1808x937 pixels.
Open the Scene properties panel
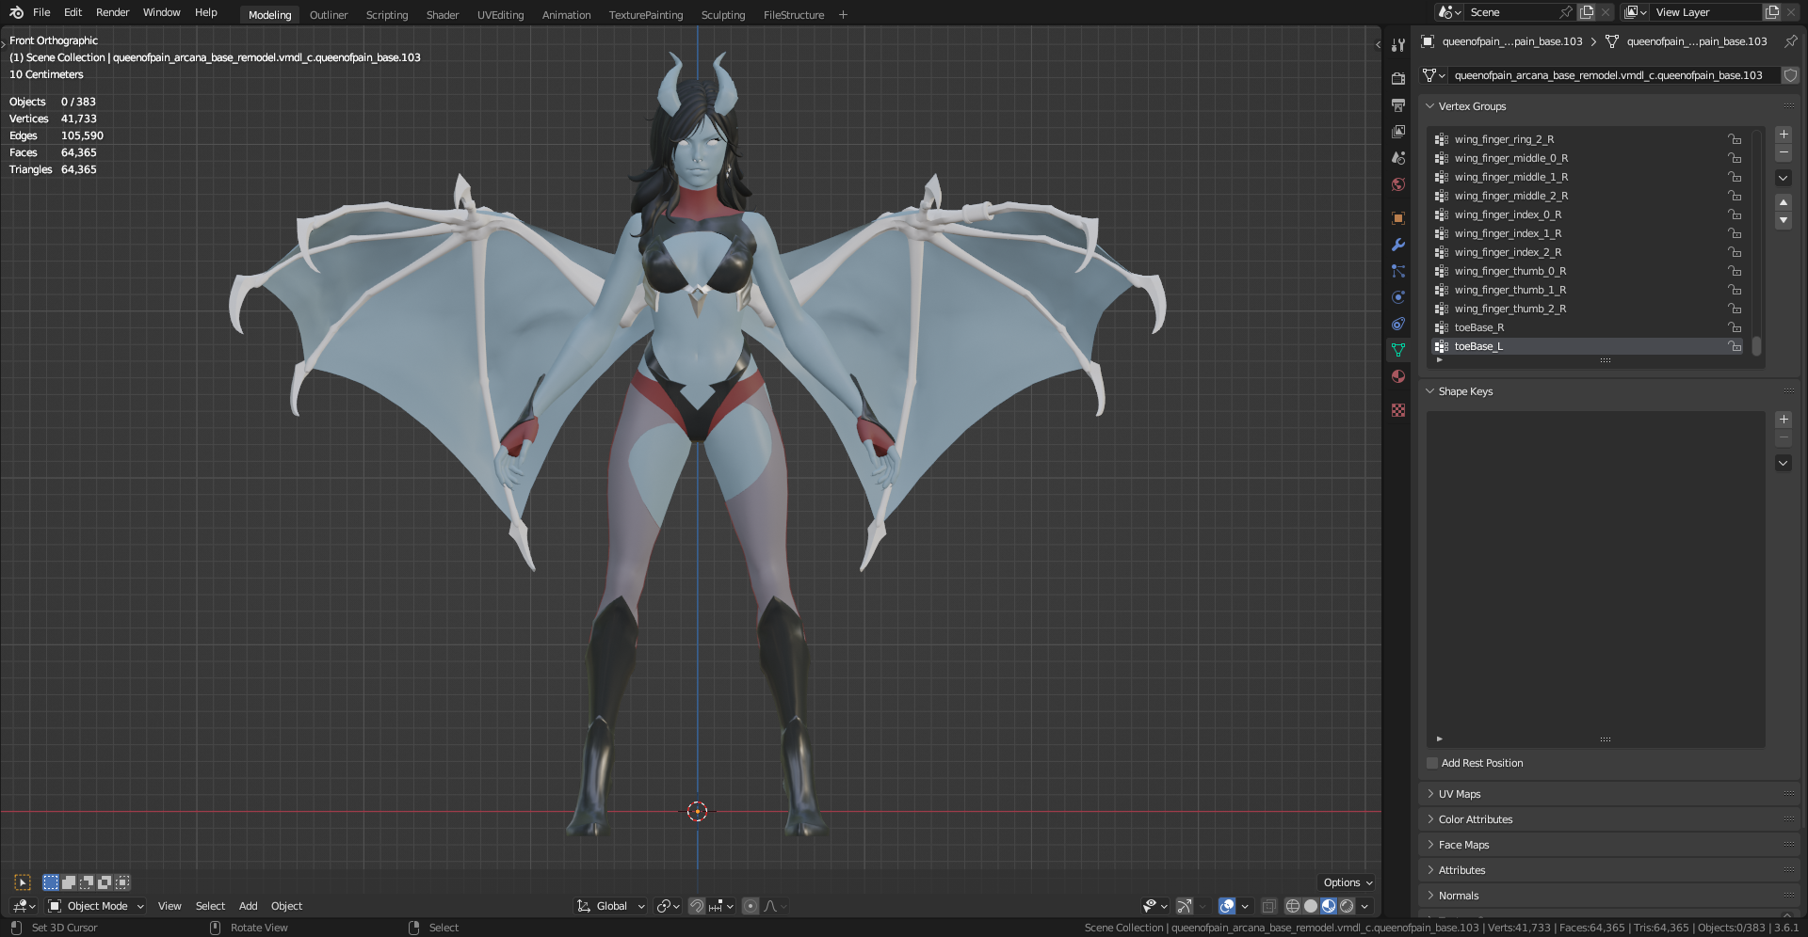tap(1398, 158)
